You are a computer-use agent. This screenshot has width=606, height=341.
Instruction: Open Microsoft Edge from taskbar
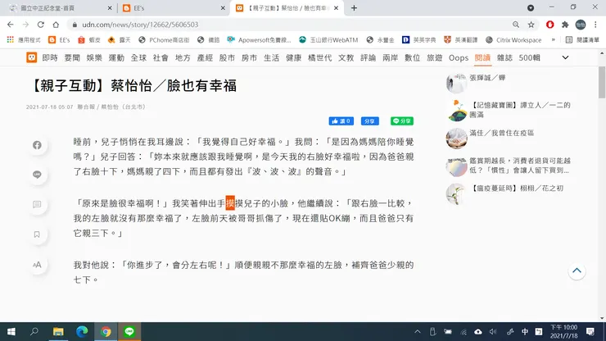click(82, 332)
